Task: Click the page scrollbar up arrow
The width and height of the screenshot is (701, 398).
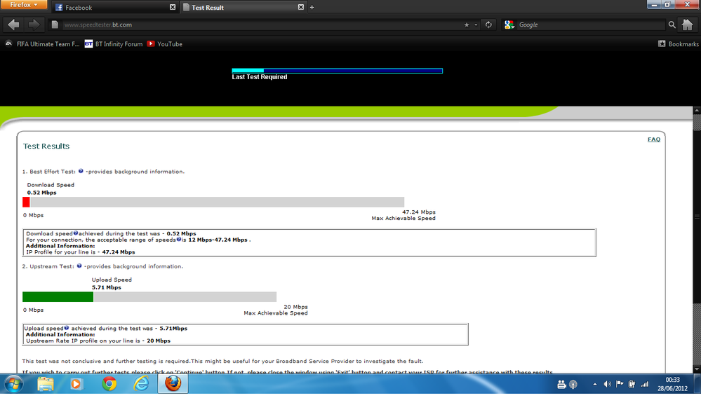Action: pos(697,110)
